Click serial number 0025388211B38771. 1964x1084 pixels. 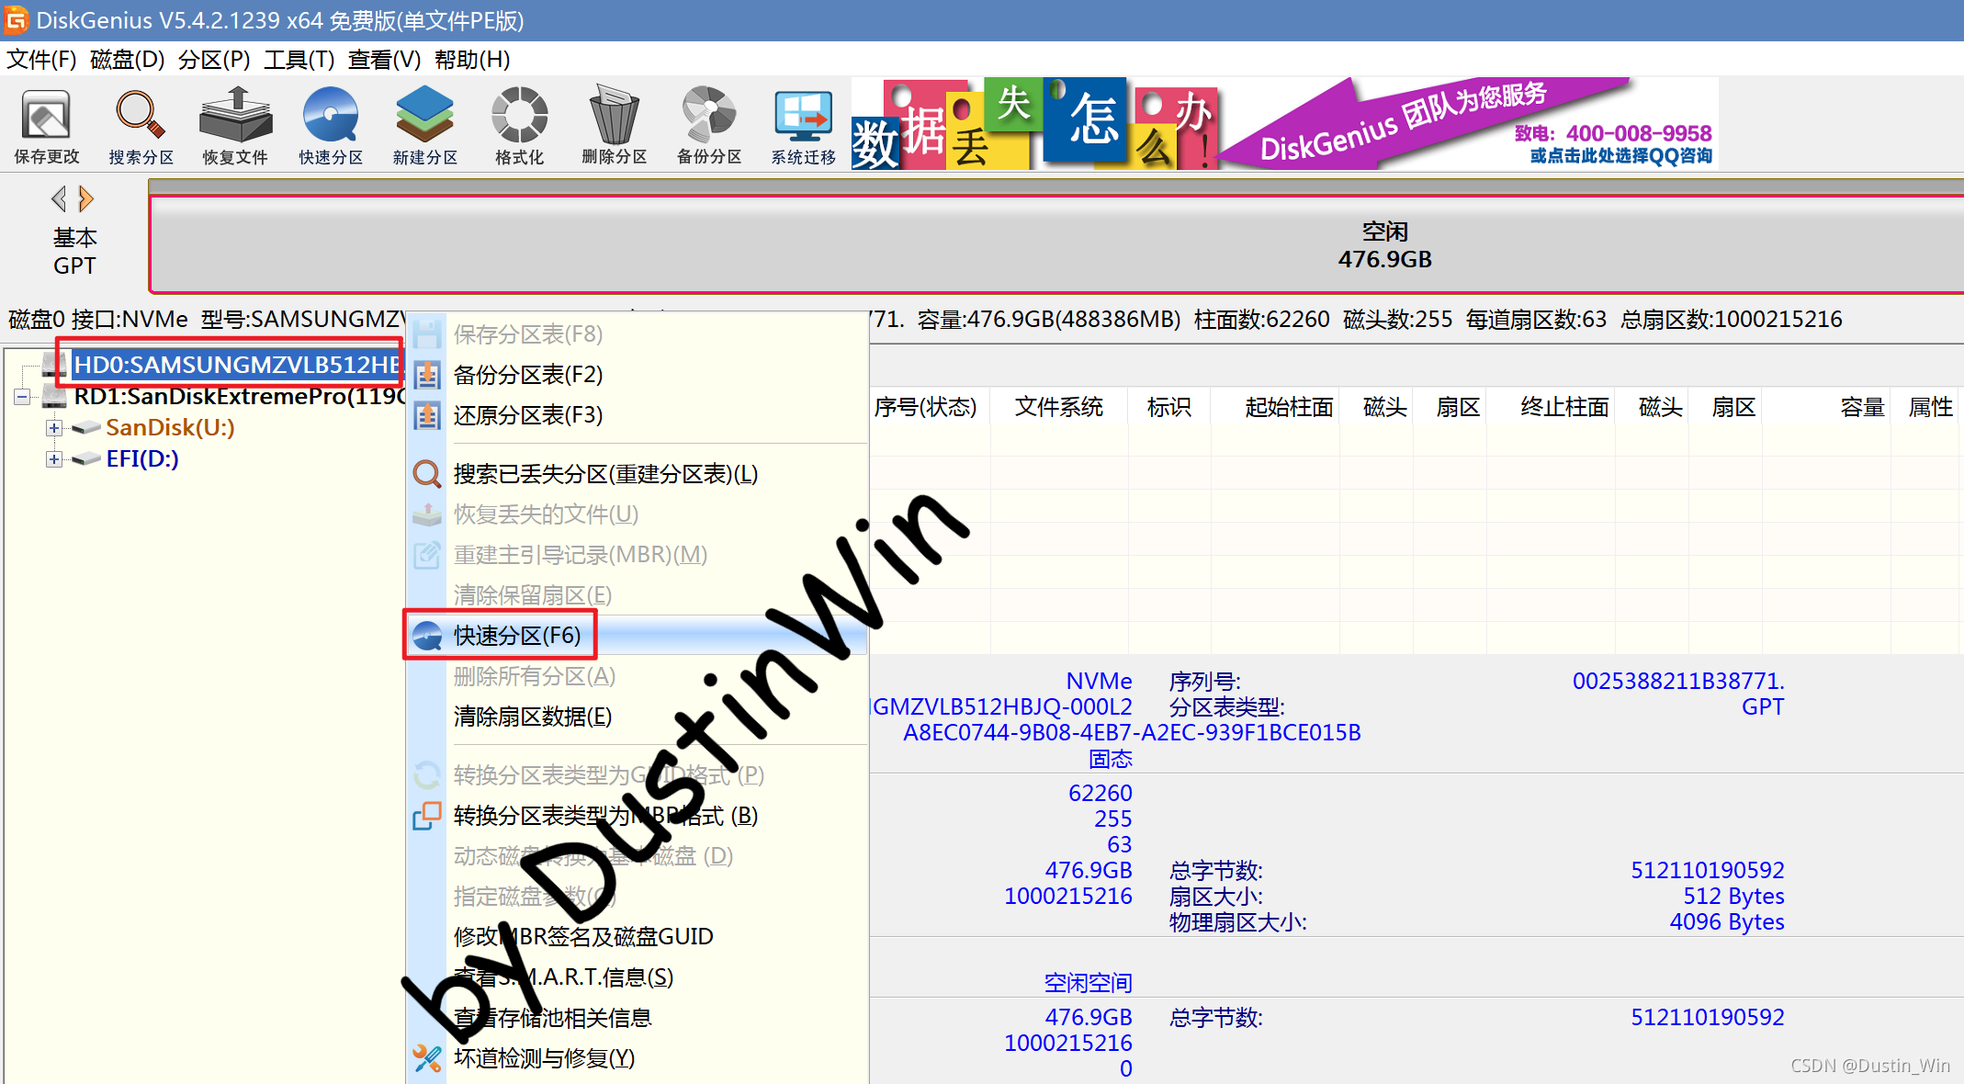[1678, 682]
